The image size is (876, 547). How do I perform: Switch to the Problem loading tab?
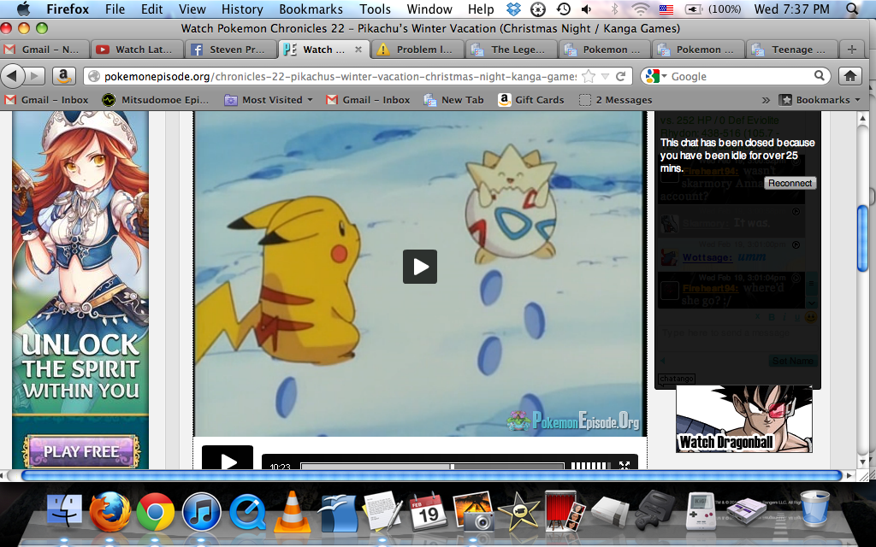(x=417, y=49)
